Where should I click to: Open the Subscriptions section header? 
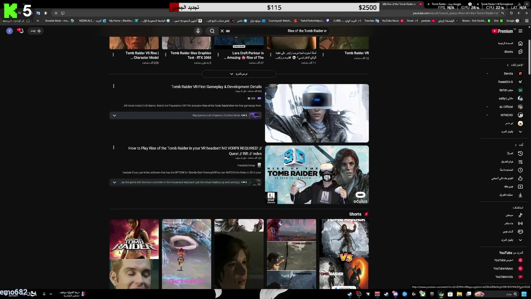[x=515, y=65]
